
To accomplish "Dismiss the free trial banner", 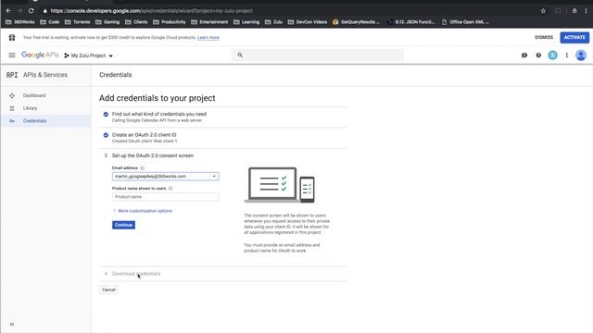I will click(544, 37).
